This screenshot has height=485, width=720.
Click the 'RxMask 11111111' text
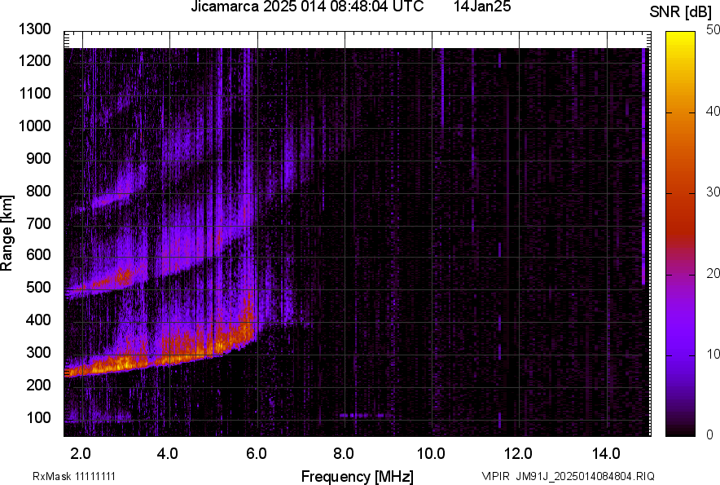(x=74, y=476)
